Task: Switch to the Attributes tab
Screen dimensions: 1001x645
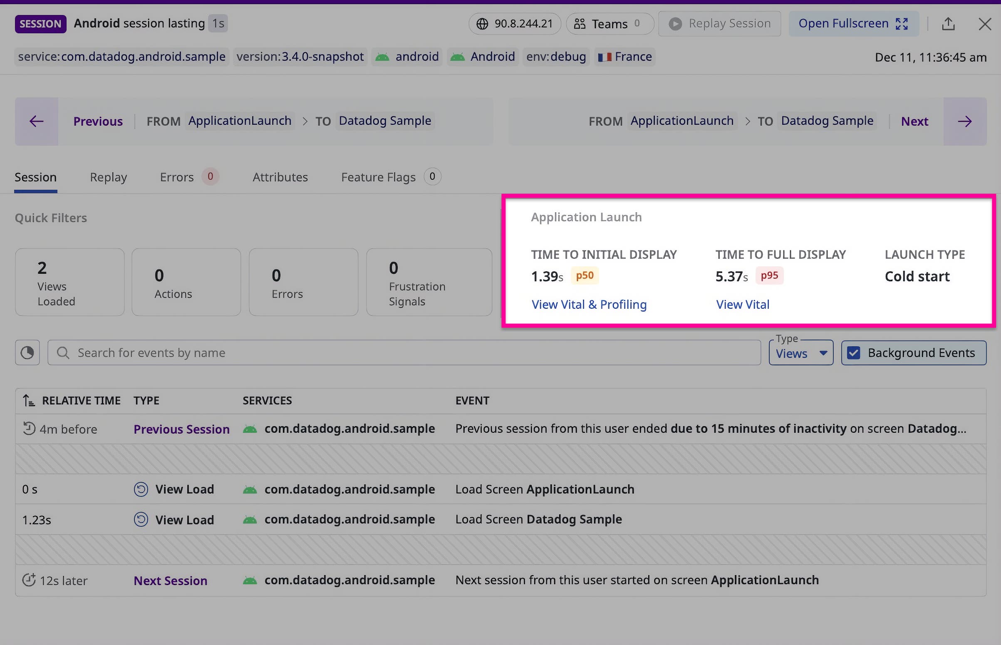Action: point(280,177)
